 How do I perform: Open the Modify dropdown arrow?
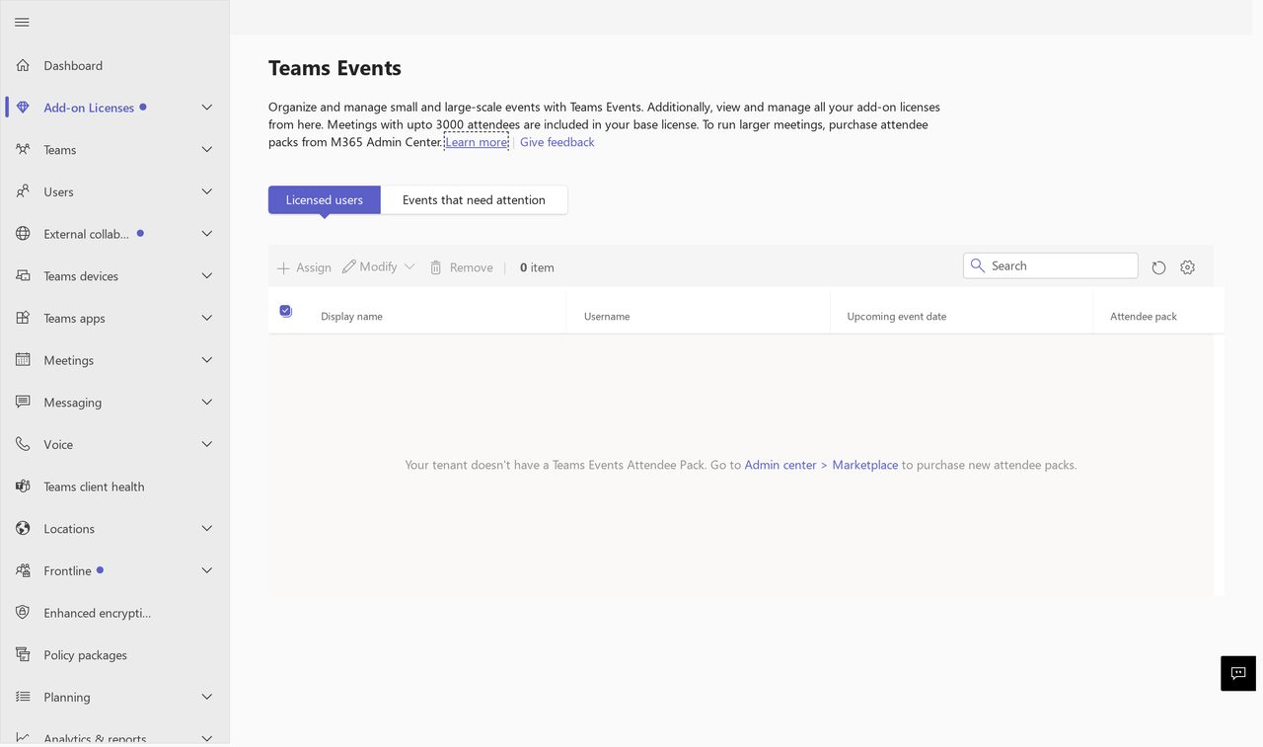[409, 266]
